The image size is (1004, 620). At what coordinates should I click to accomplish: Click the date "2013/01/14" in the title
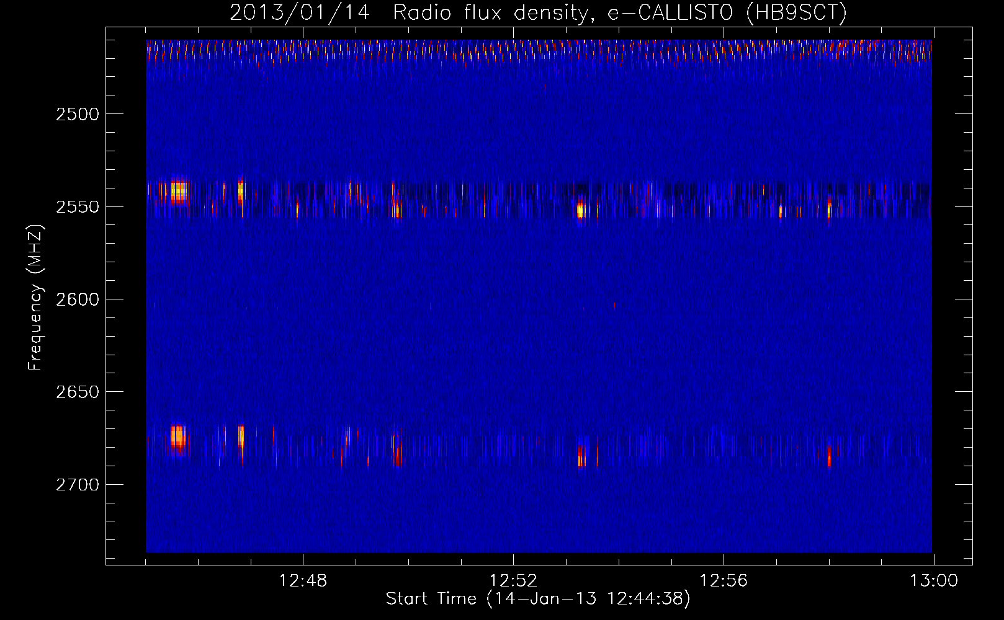pyautogui.click(x=300, y=13)
